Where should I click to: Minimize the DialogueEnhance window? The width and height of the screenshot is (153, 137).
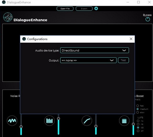point(128,2)
